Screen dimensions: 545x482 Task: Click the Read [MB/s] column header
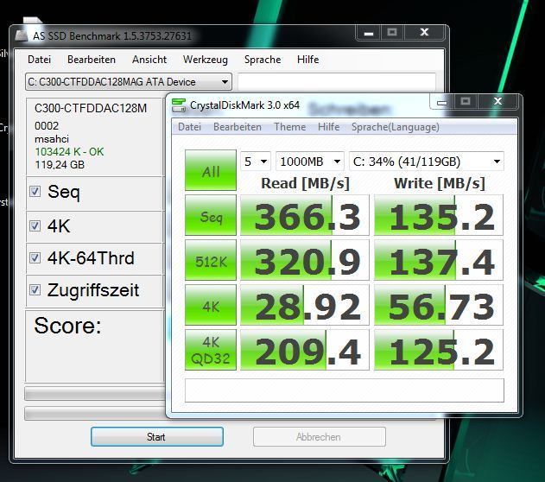coord(305,183)
